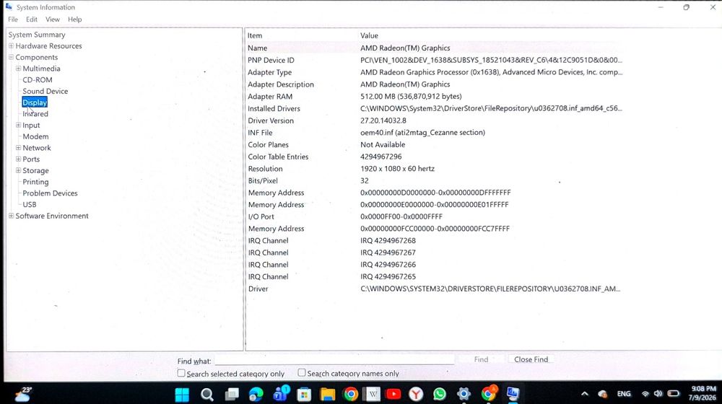Open WhatsApp from the taskbar
This screenshot has width=722, height=404.
[440, 395]
